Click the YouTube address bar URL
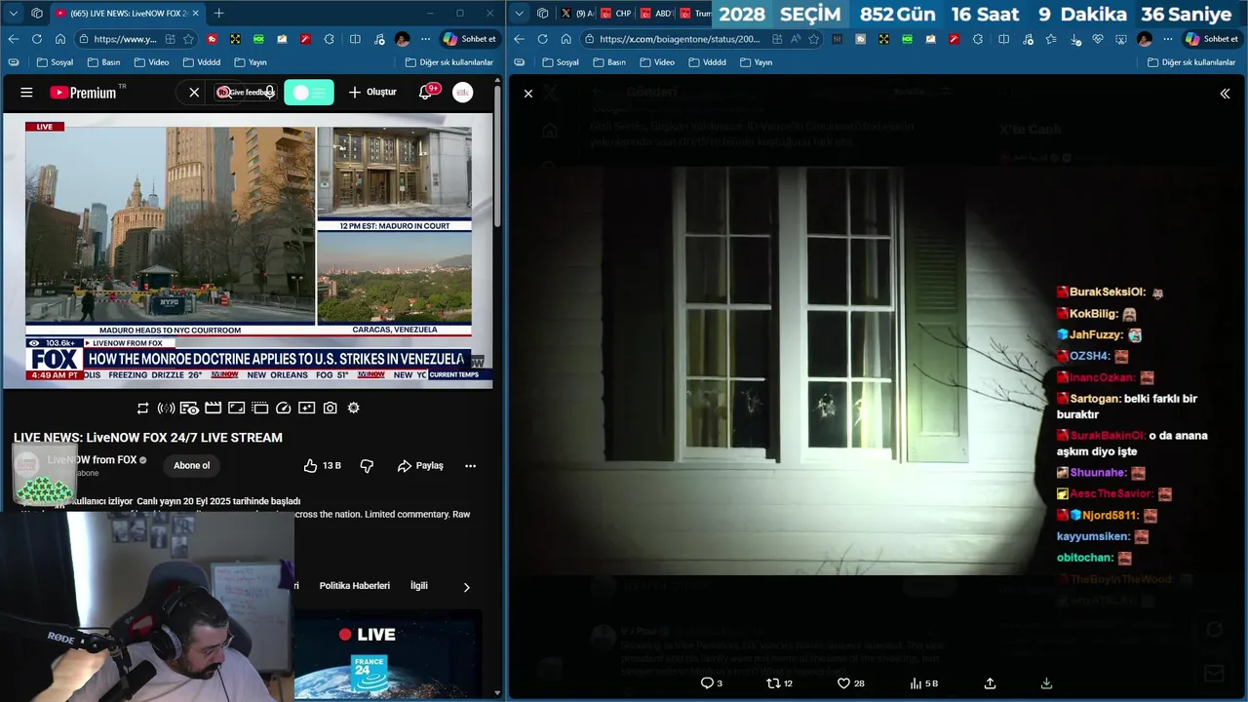1248x702 pixels. [x=125, y=39]
